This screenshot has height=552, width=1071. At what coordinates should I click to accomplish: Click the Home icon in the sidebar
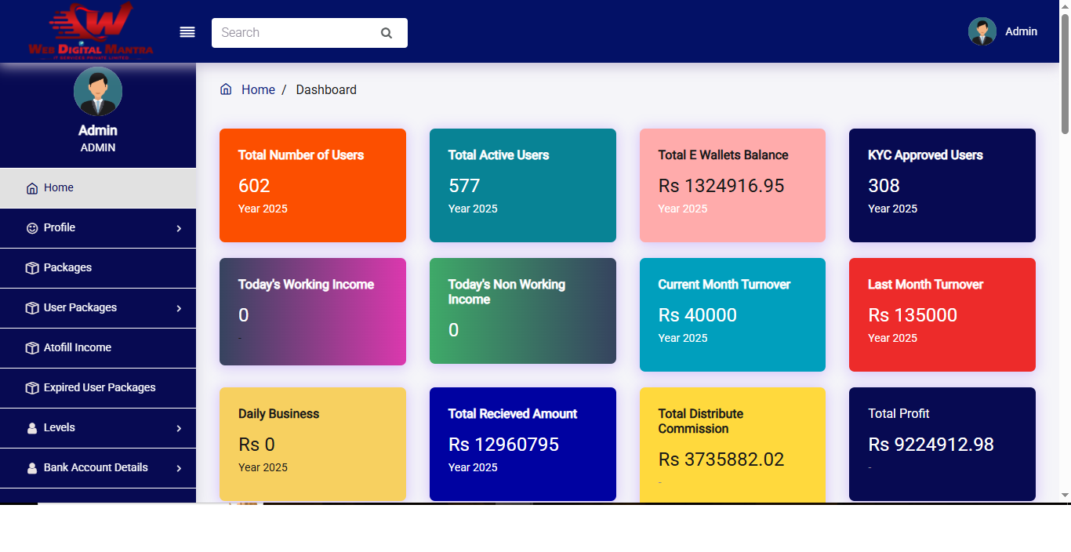pyautogui.click(x=31, y=187)
